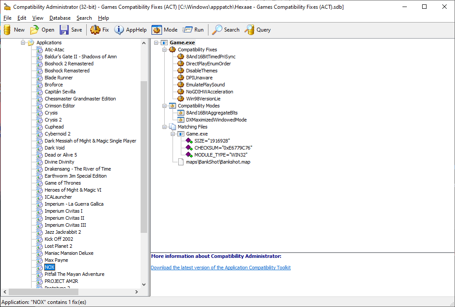Viewport: 455px width, 307px height.
Task: Click the icon next to Max Payne
Action: pyautogui.click(x=39, y=260)
